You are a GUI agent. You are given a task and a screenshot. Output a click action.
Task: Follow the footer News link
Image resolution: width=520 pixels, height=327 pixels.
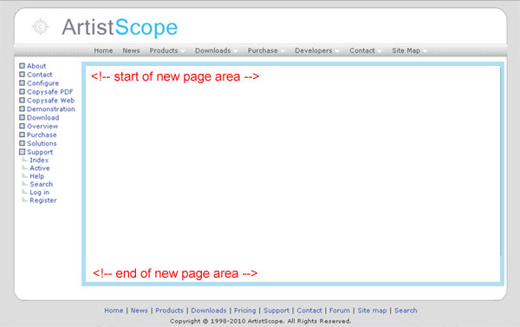coord(139,311)
